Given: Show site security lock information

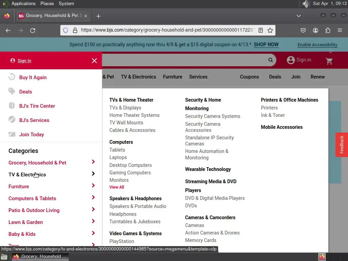Looking at the screenshot, I should [75, 30].
